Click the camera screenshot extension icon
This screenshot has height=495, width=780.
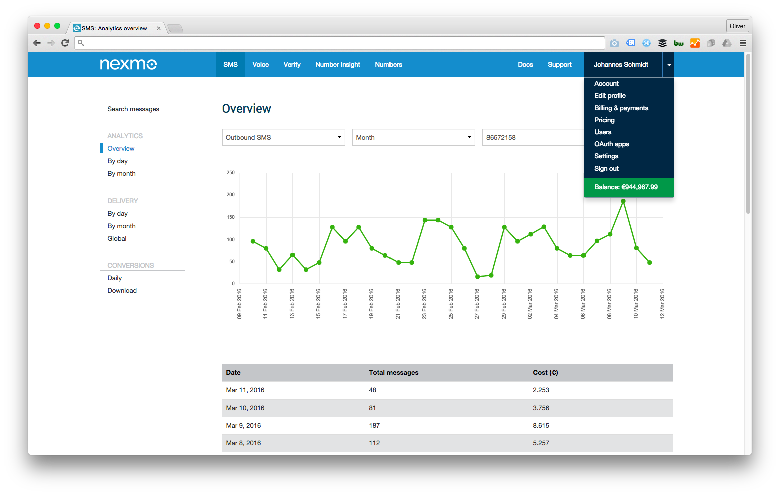(614, 43)
